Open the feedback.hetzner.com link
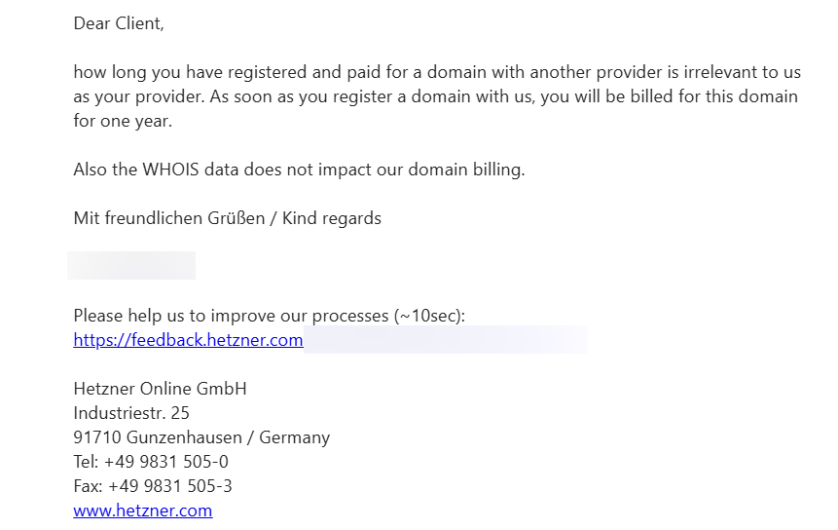The width and height of the screenshot is (838, 530). tap(188, 340)
